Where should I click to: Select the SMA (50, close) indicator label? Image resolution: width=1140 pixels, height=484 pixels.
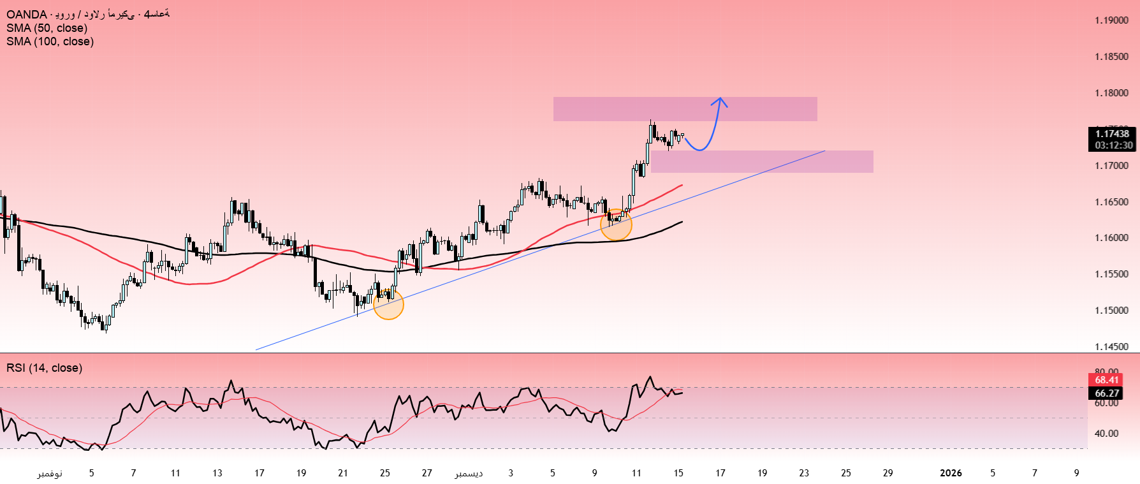click(x=47, y=28)
